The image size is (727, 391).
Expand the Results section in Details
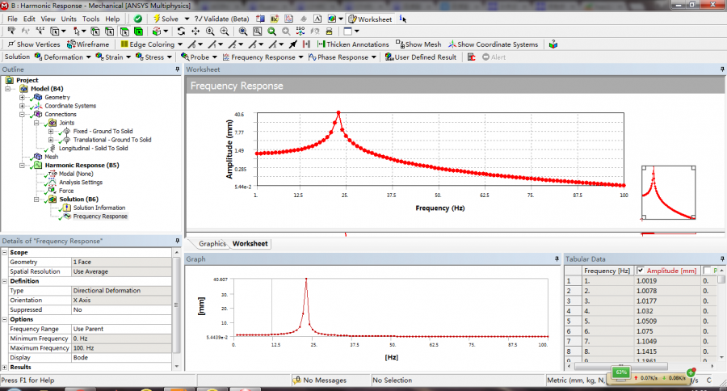coord(5,367)
